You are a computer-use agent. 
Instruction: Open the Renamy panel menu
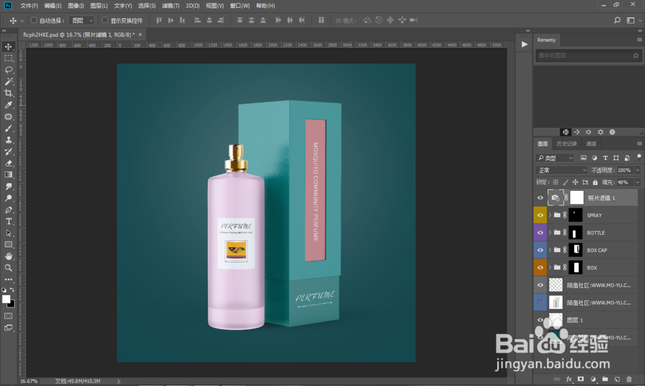[x=639, y=40]
